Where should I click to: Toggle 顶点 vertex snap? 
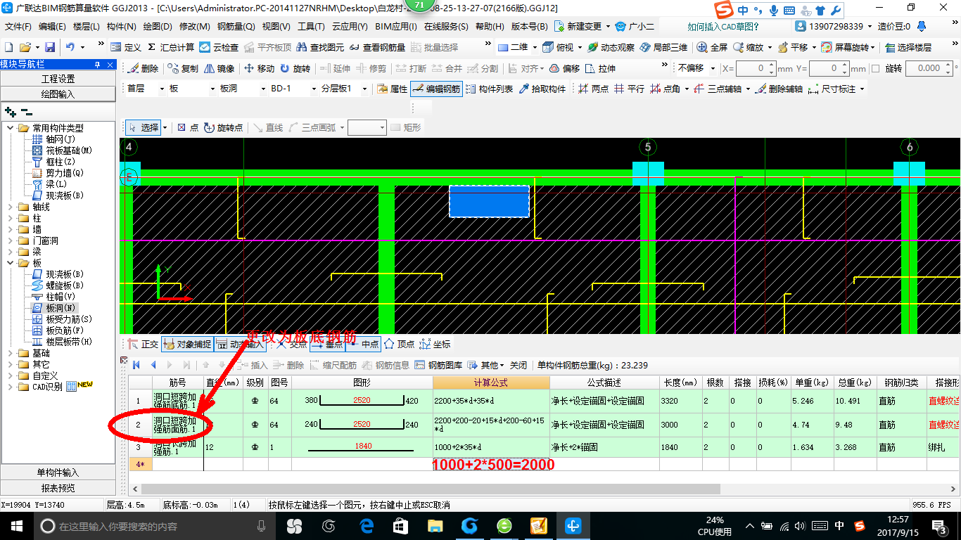click(399, 344)
